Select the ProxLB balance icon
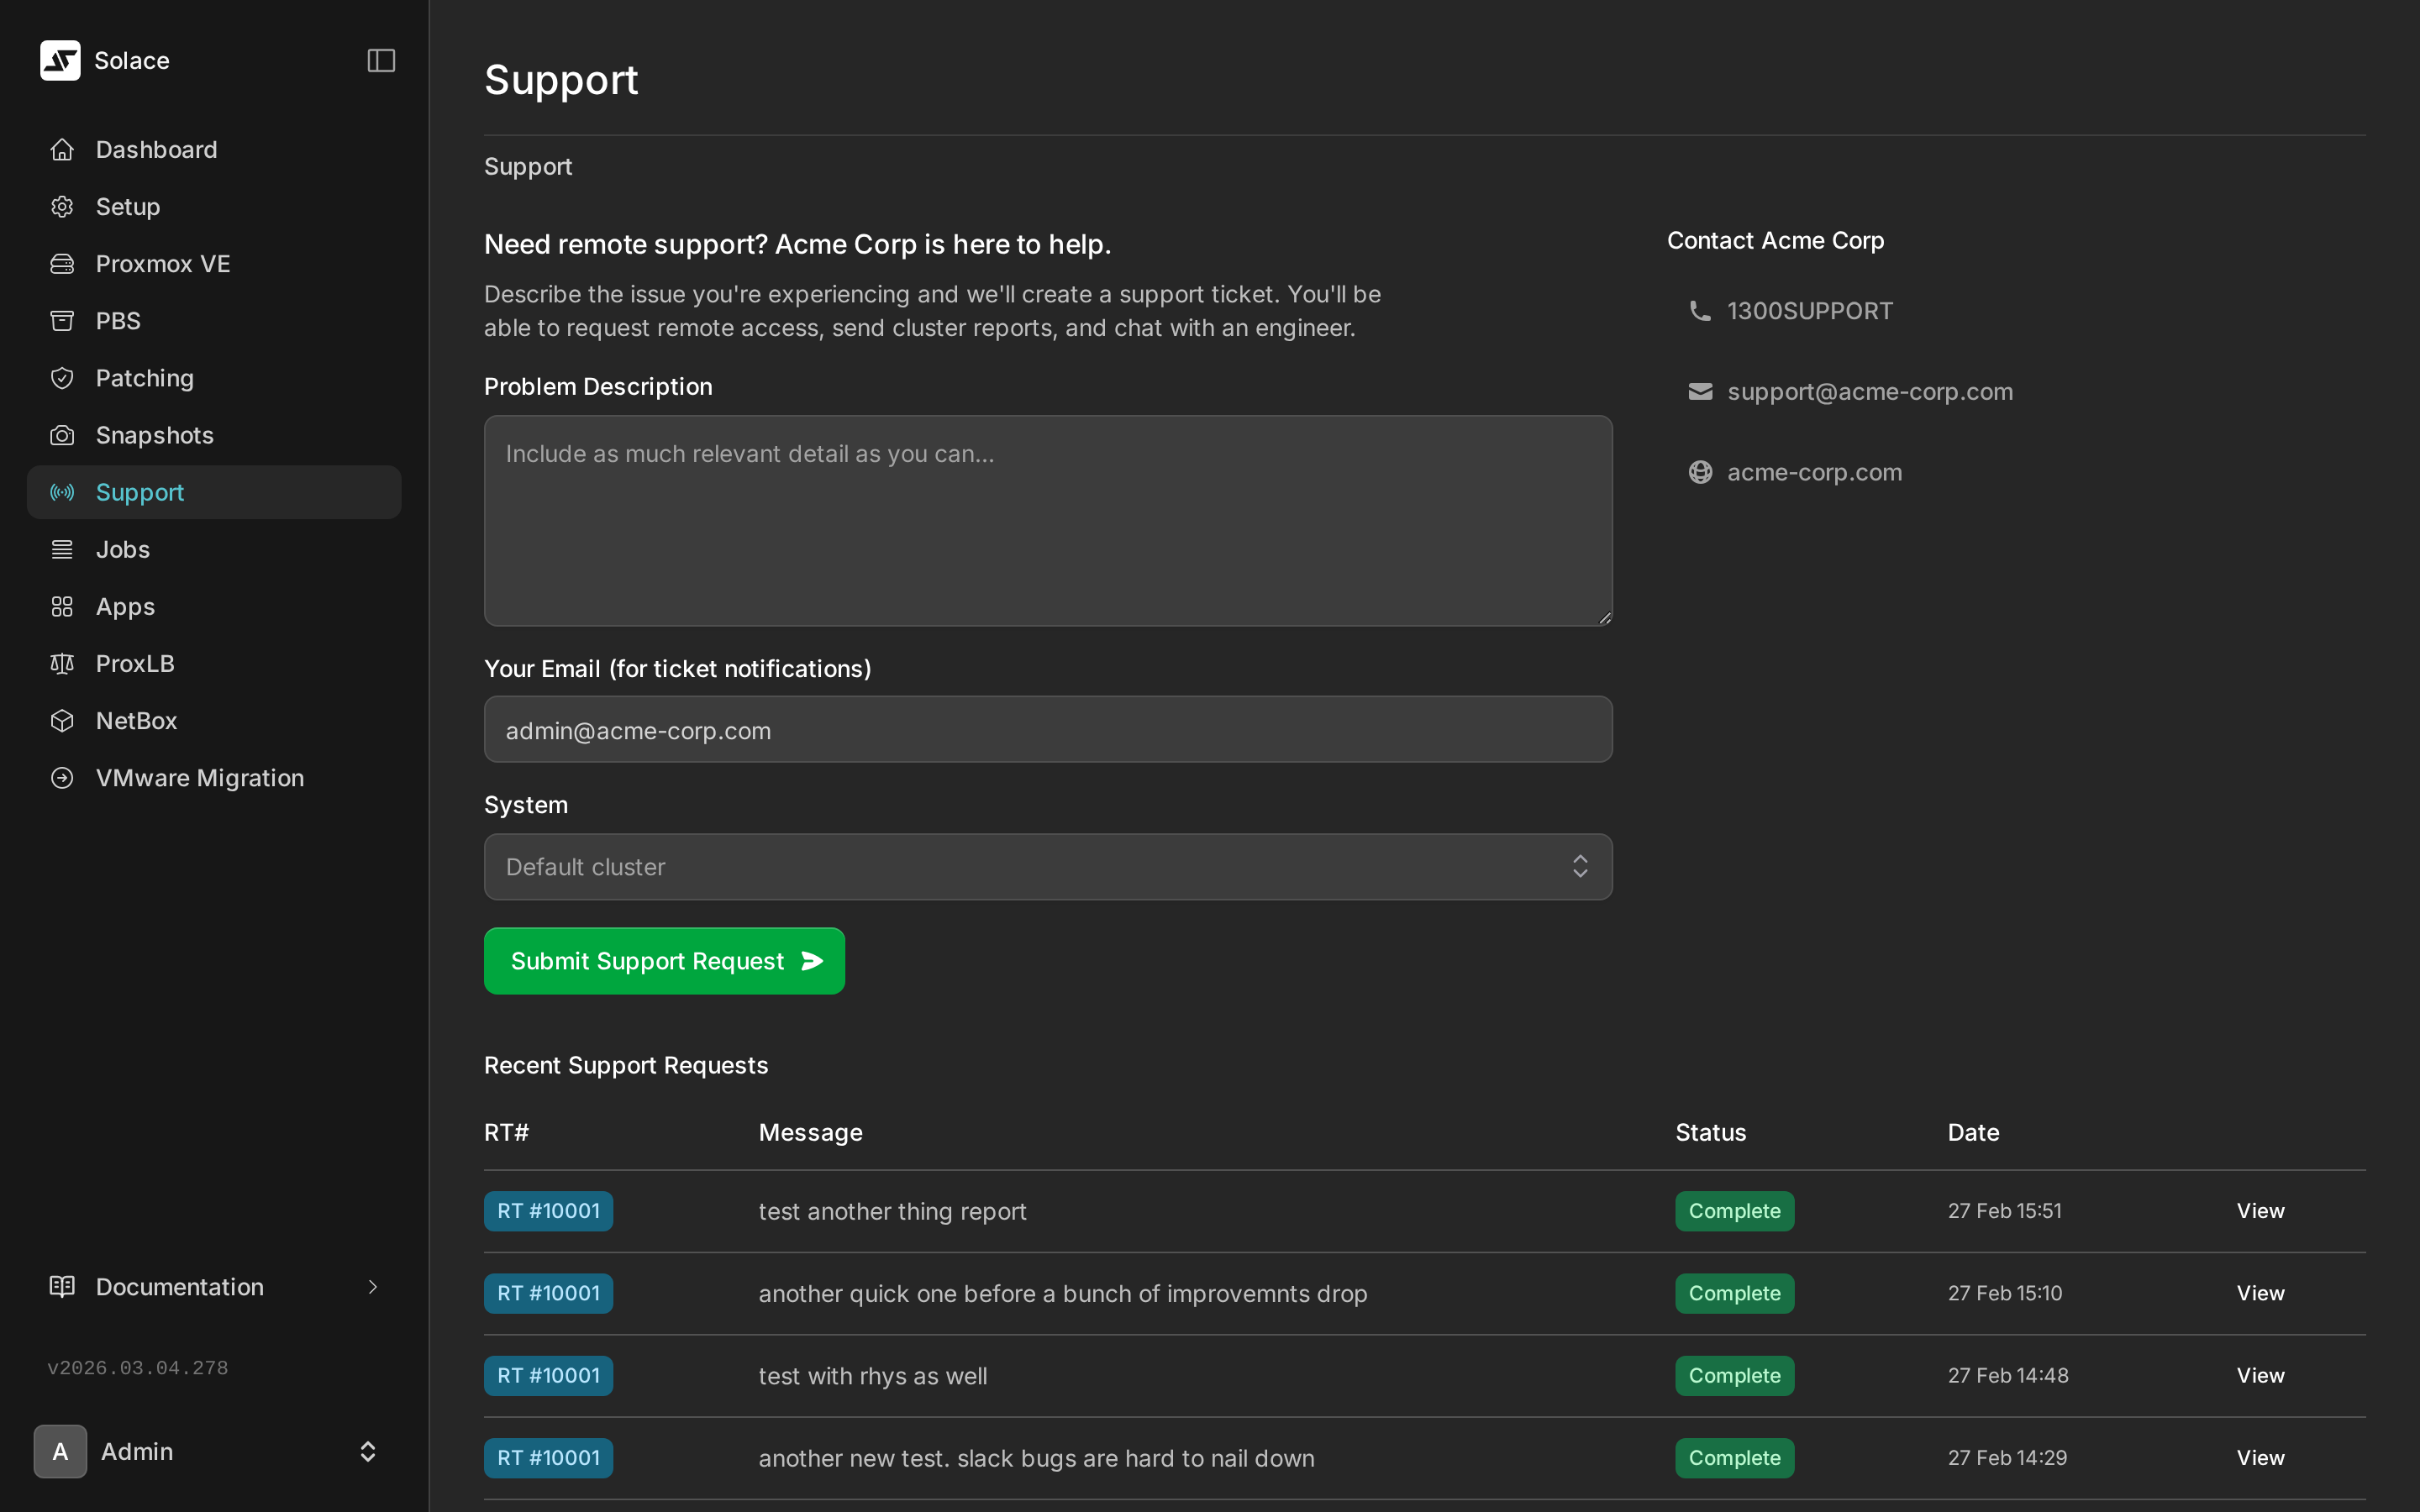 [x=61, y=663]
